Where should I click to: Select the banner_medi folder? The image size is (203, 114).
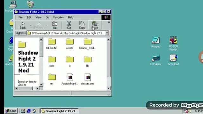point(88,44)
